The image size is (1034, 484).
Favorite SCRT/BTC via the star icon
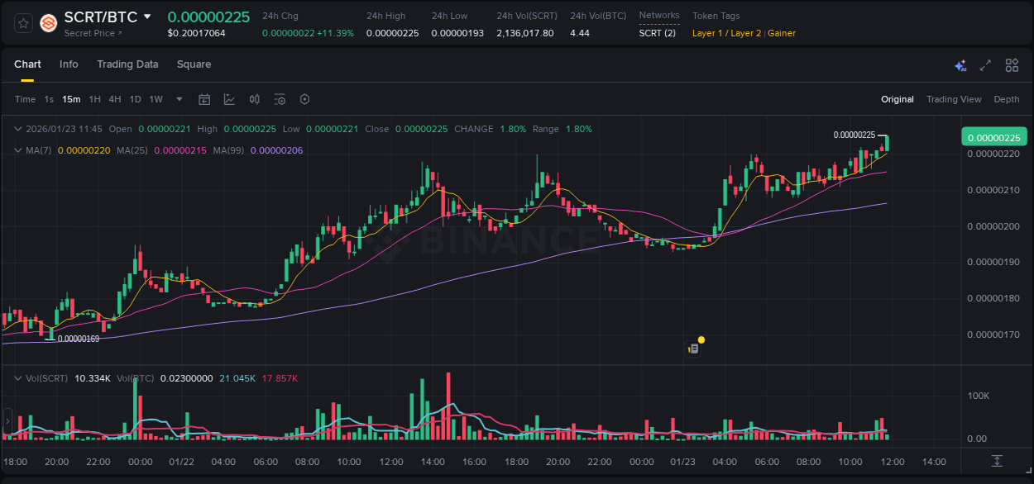22,23
